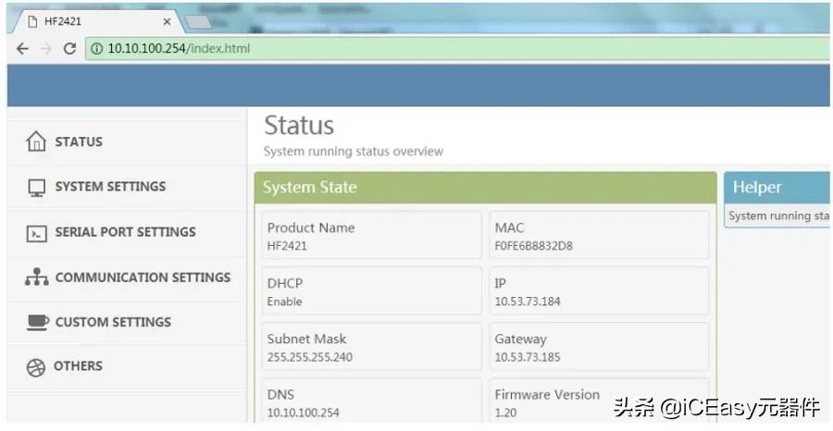Screen dimensions: 833x431
Task: Click the globe icon beside OTHERS
Action: (x=36, y=367)
